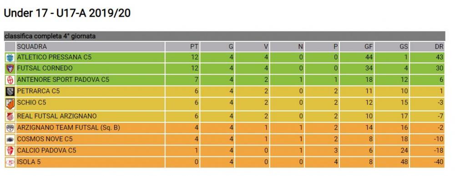Select the Antenore Sport Padova C5 logo
The width and height of the screenshot is (455, 176).
pyautogui.click(x=10, y=80)
